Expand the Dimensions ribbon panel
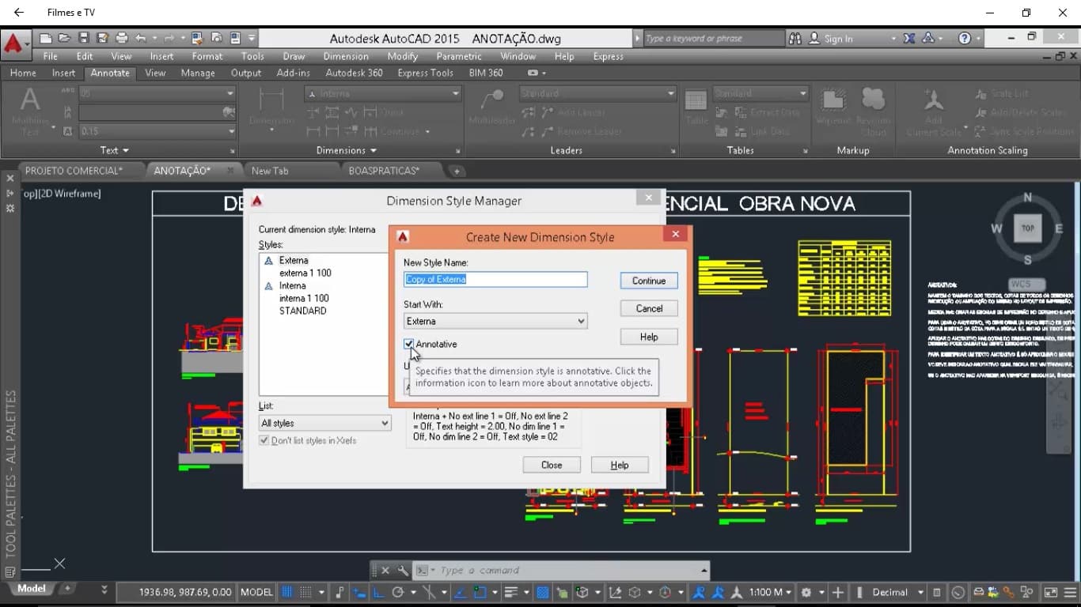 click(347, 150)
